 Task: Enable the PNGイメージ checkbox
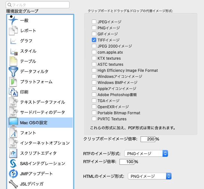[94, 28]
